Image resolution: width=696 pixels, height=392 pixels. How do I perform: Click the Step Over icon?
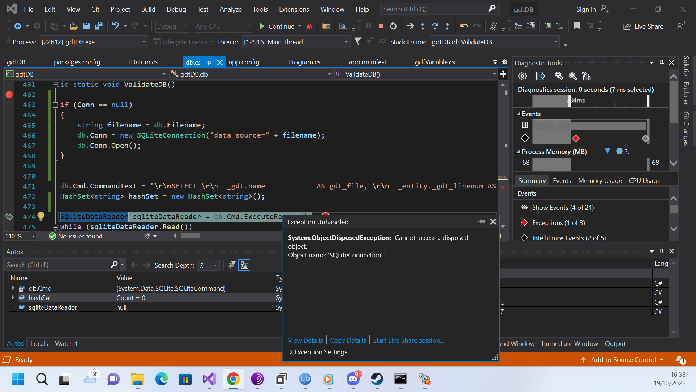[435, 26]
